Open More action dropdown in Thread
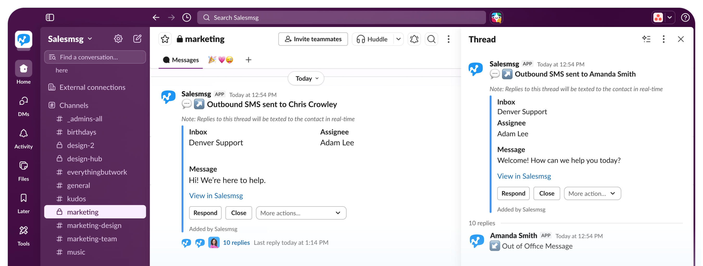Screen dimensions: 703x266 click(593, 194)
